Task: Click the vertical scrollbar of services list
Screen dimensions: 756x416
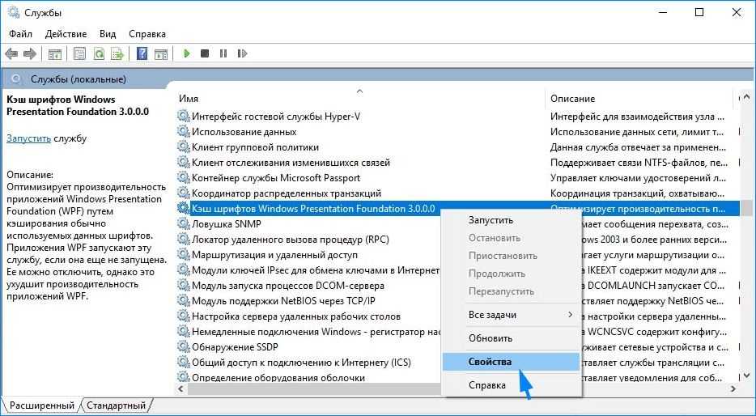Action: point(745,243)
